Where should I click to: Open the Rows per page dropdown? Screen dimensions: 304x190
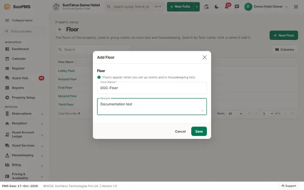234,114
